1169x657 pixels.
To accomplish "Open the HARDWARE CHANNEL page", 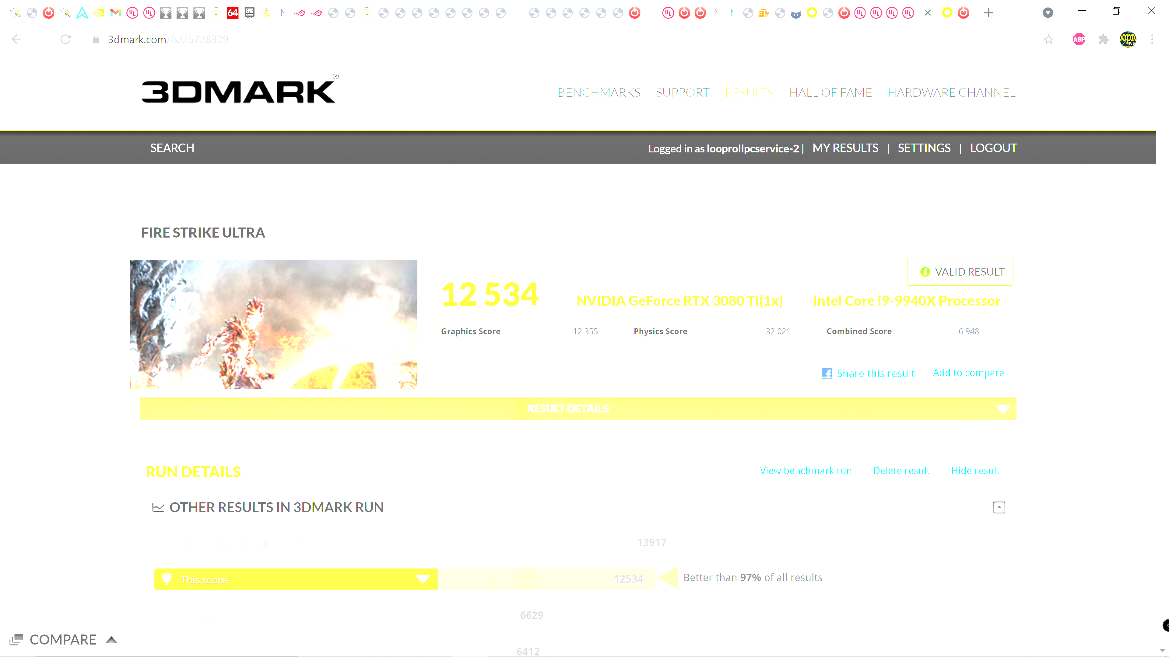I will (x=952, y=92).
